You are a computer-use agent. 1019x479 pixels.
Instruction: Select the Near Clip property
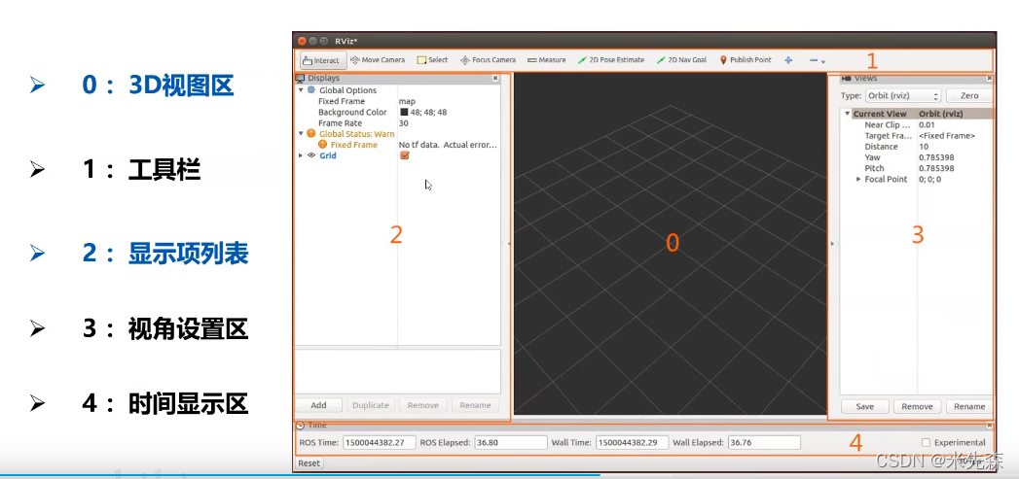click(887, 124)
